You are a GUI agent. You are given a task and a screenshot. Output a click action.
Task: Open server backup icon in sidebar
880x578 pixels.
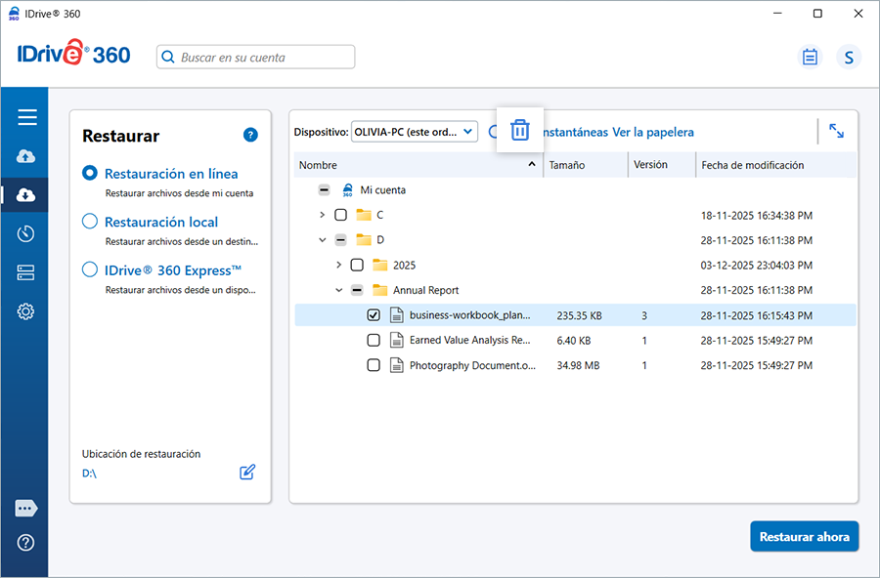(x=26, y=273)
